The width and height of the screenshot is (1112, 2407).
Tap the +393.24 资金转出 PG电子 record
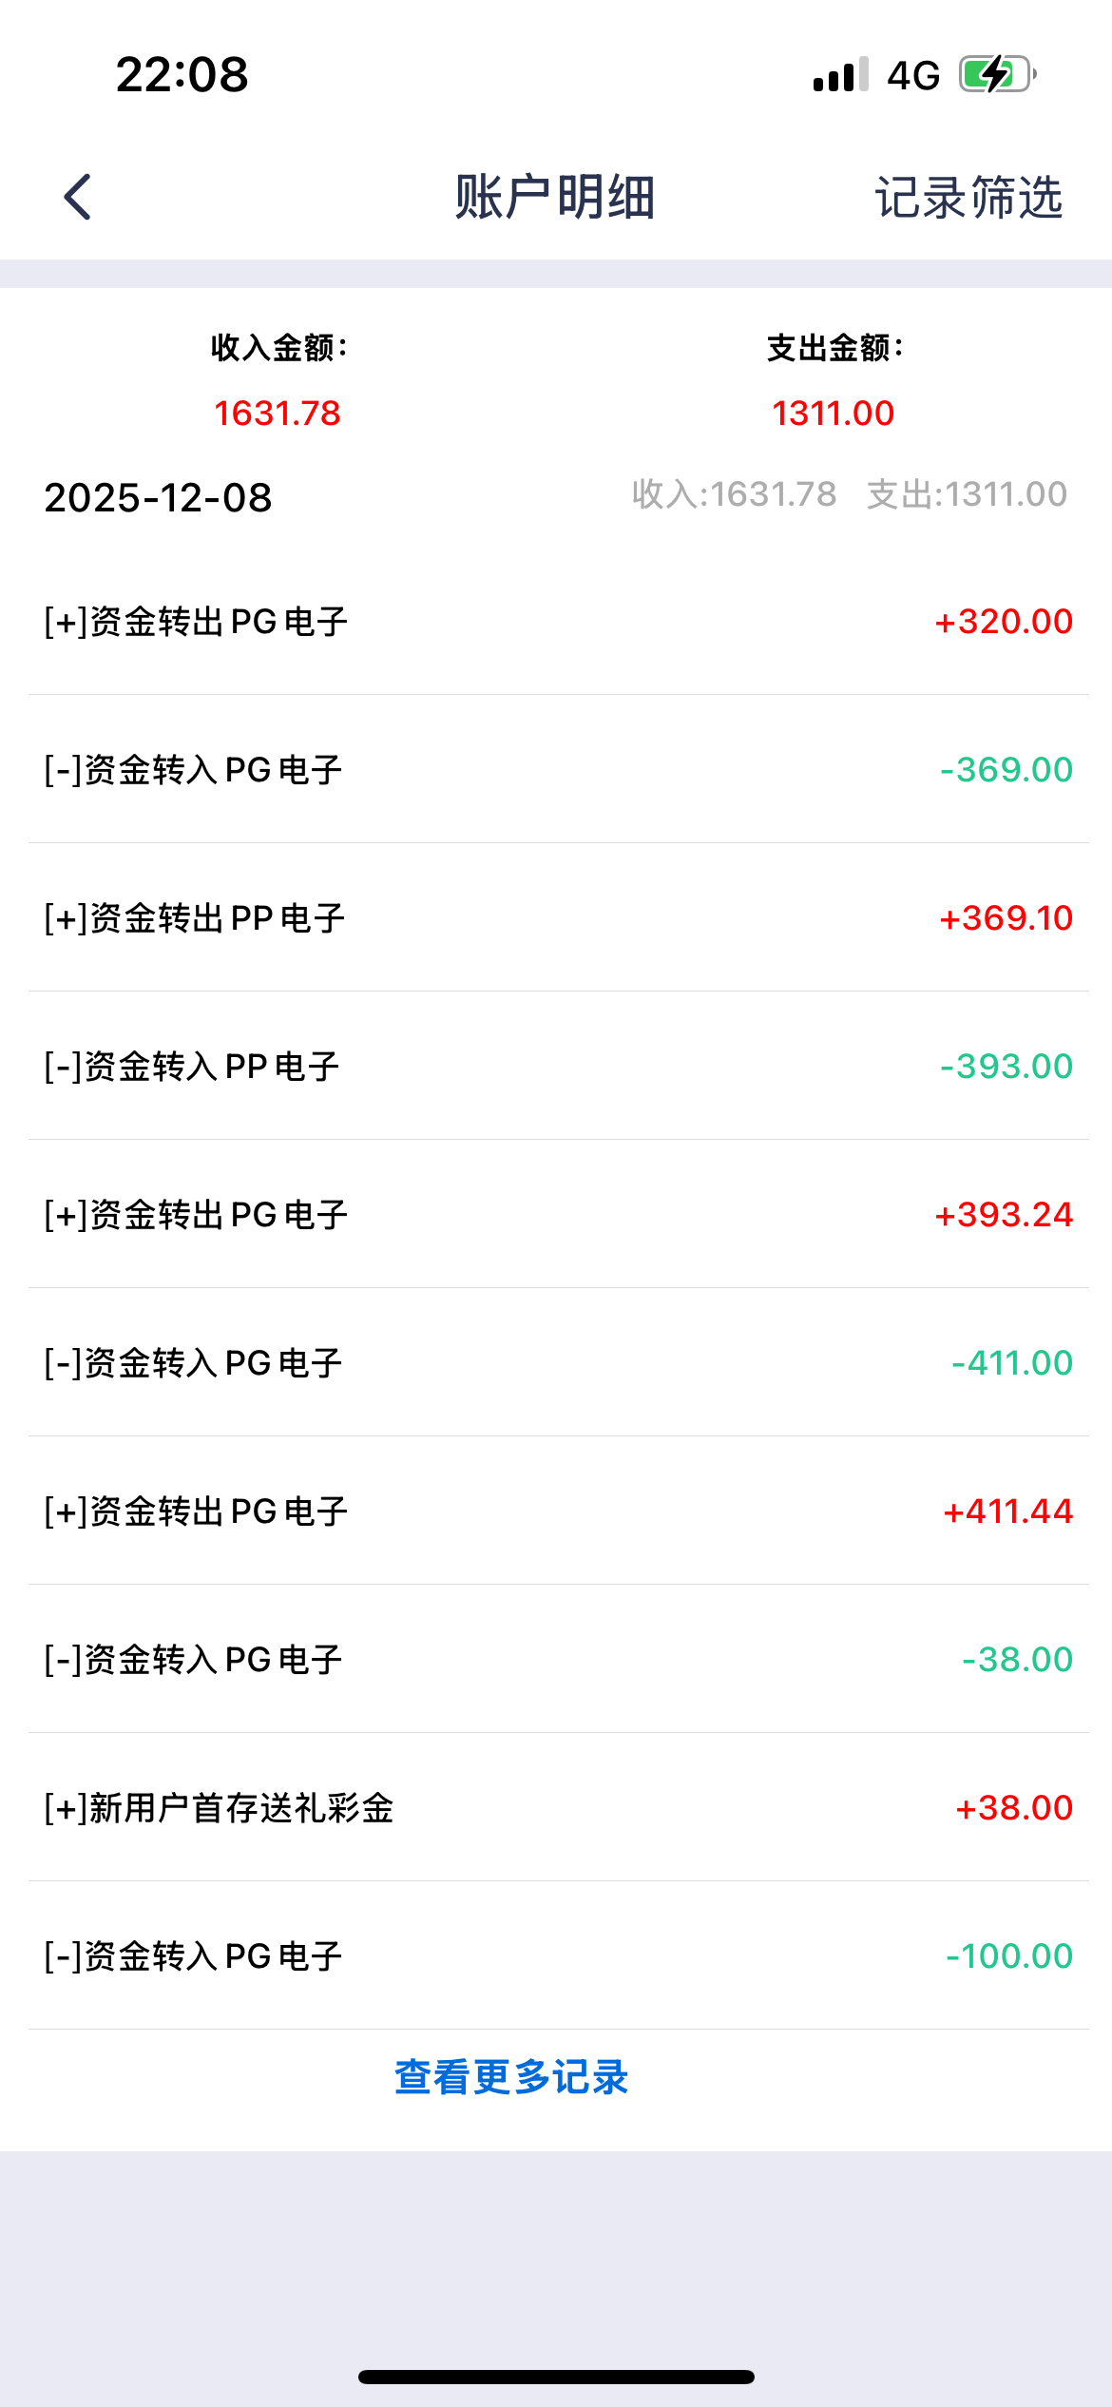[x=556, y=1215]
